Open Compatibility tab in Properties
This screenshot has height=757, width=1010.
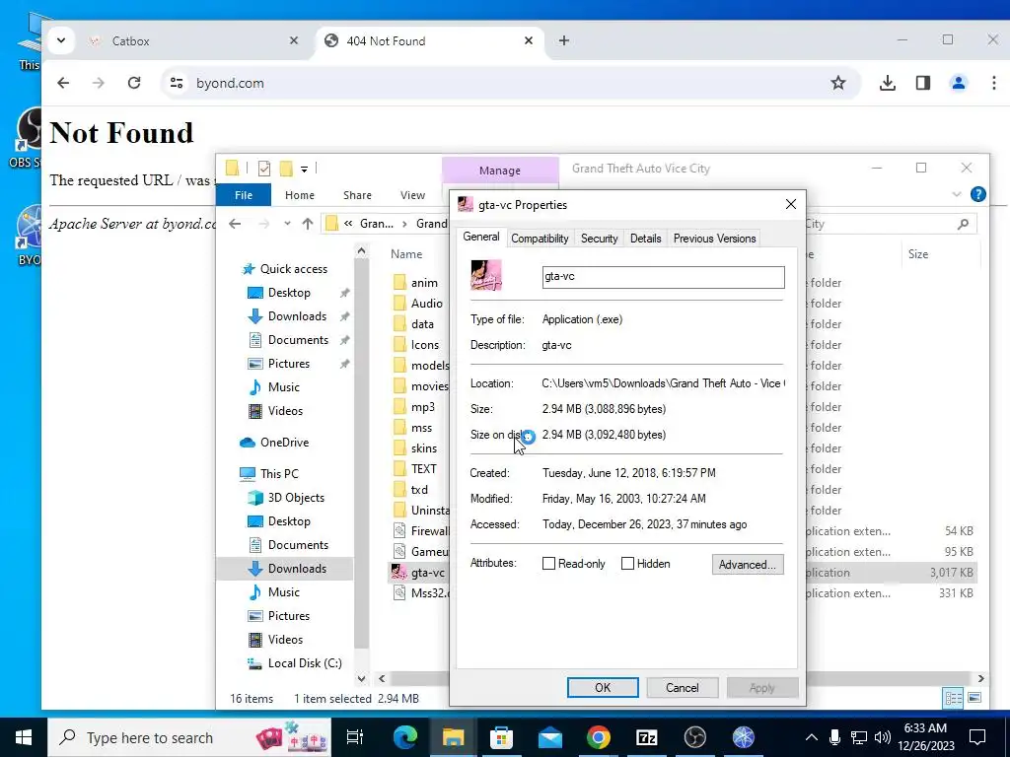(540, 239)
